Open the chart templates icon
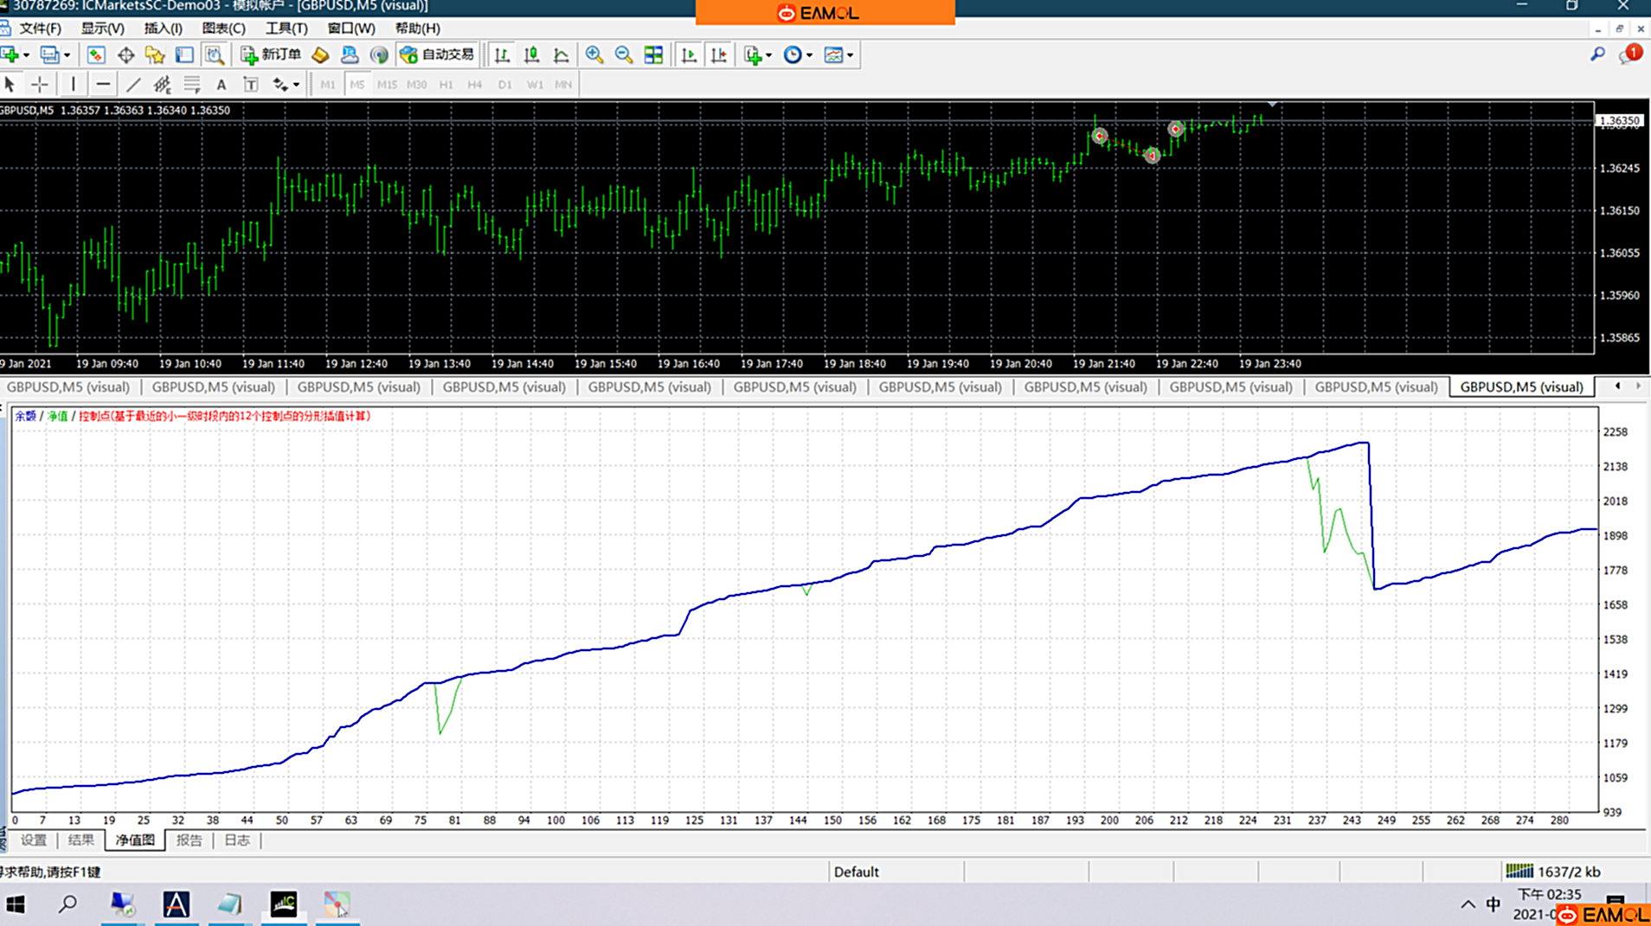Screen dimensions: 1651x926 point(833,54)
